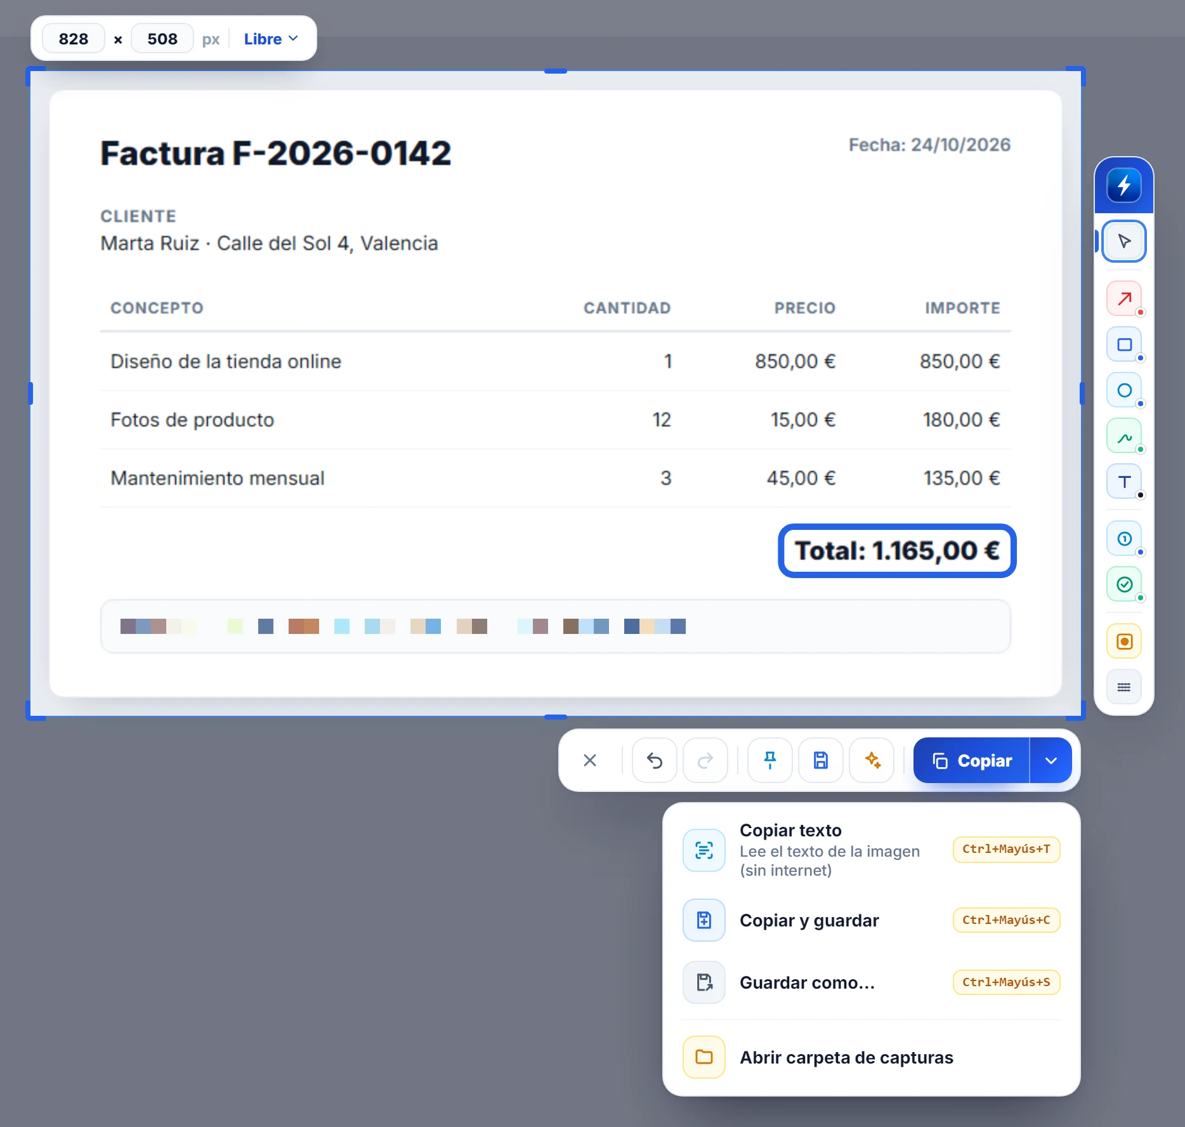Click the width field showing 828
Viewport: 1185px width, 1127px height.
point(74,39)
